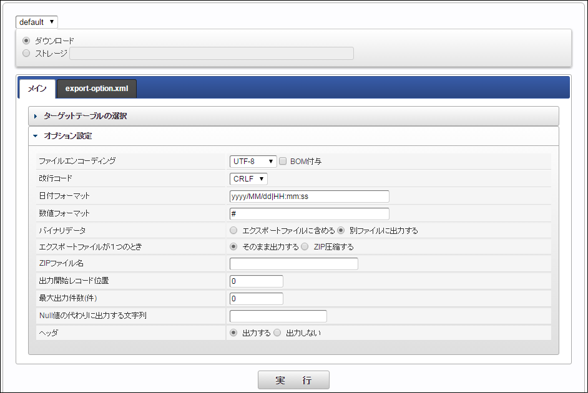
Task: Click the 数値フォーマット input field
Action: point(310,214)
